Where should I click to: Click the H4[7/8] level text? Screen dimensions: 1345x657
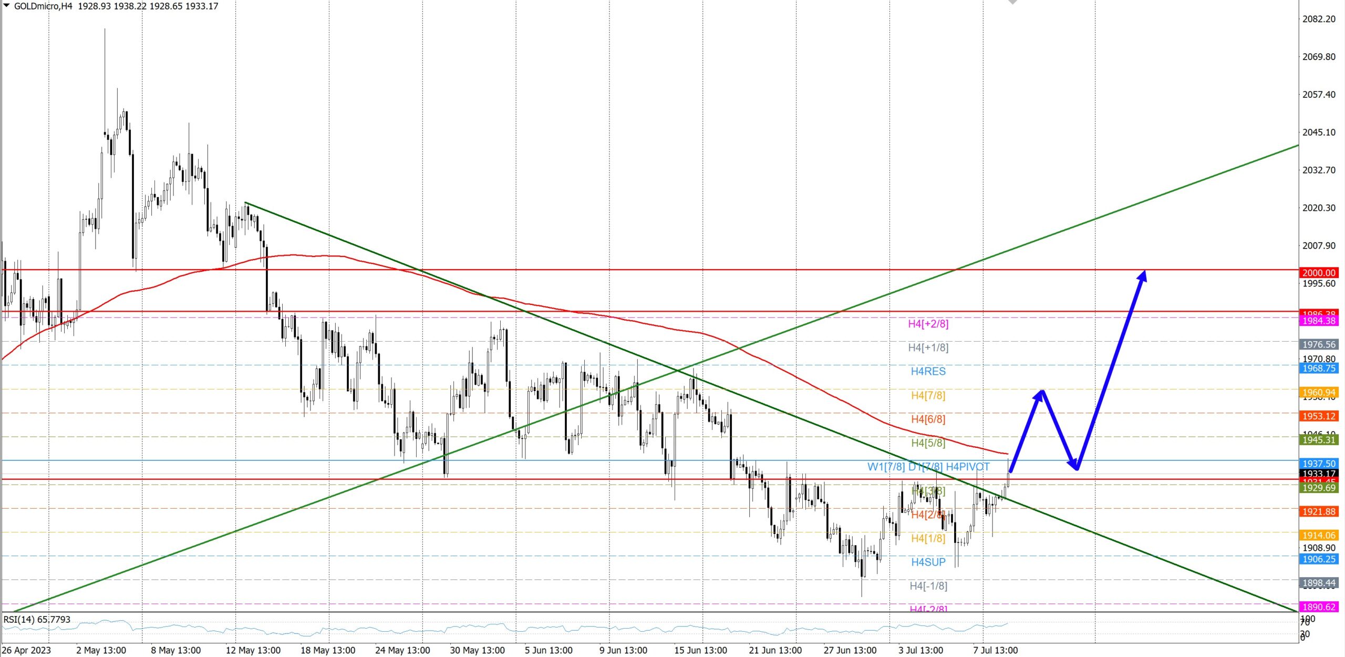(x=928, y=395)
